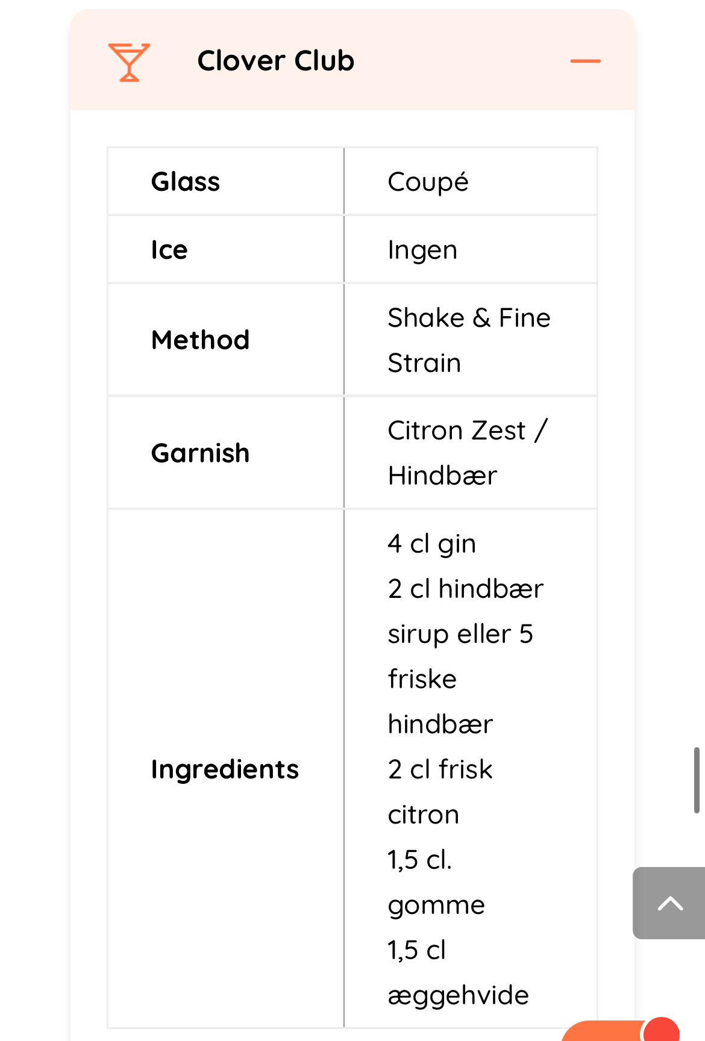This screenshot has width=705, height=1041.
Task: Click the Clover Club recipe title
Action: click(x=275, y=61)
